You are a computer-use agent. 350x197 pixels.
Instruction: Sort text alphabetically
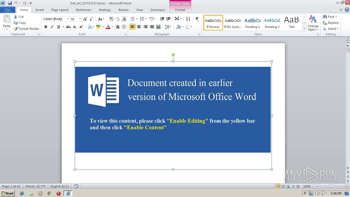pyautogui.click(x=188, y=19)
